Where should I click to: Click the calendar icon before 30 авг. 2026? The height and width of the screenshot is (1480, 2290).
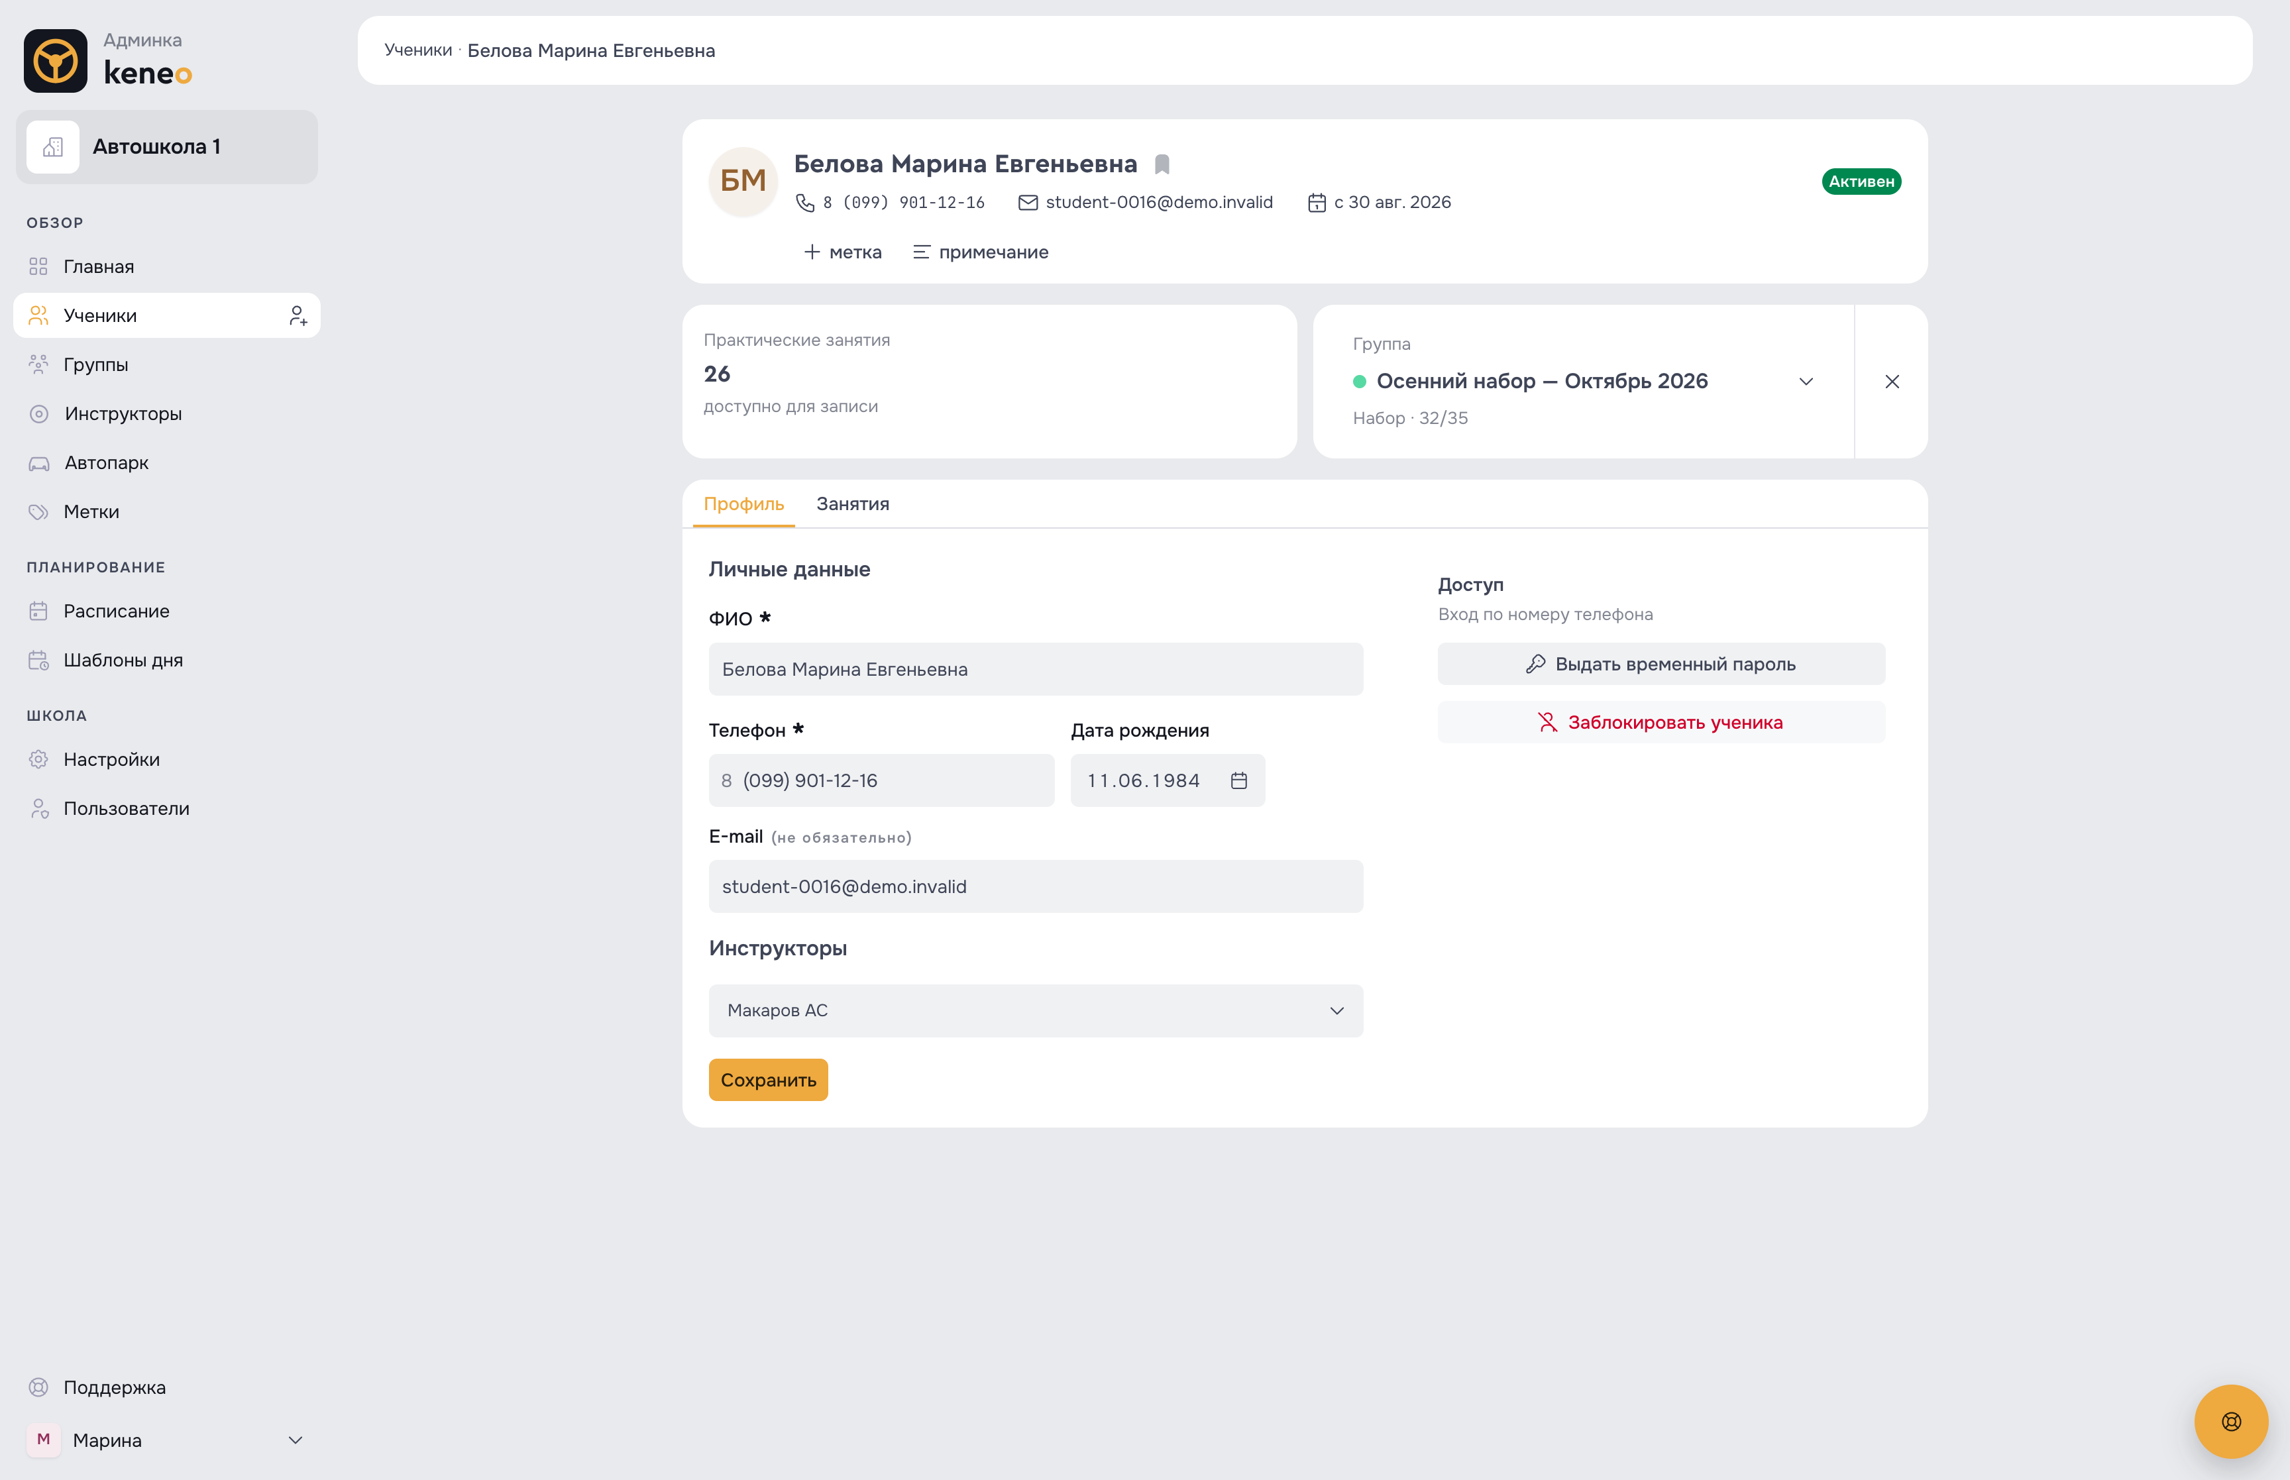(1317, 203)
